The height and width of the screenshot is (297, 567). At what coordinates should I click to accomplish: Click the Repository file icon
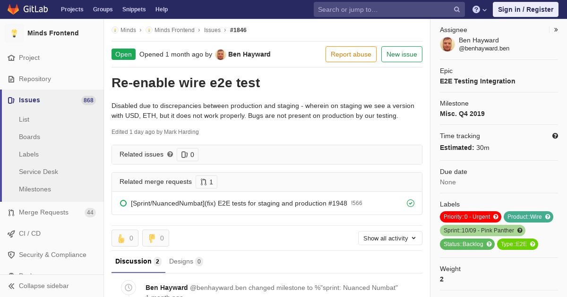[x=11, y=79]
